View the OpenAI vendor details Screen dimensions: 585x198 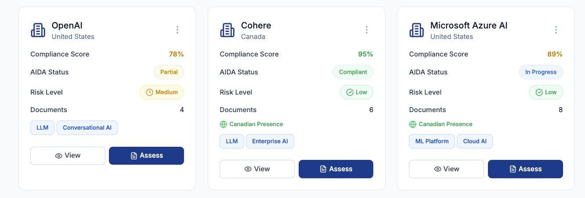point(68,156)
